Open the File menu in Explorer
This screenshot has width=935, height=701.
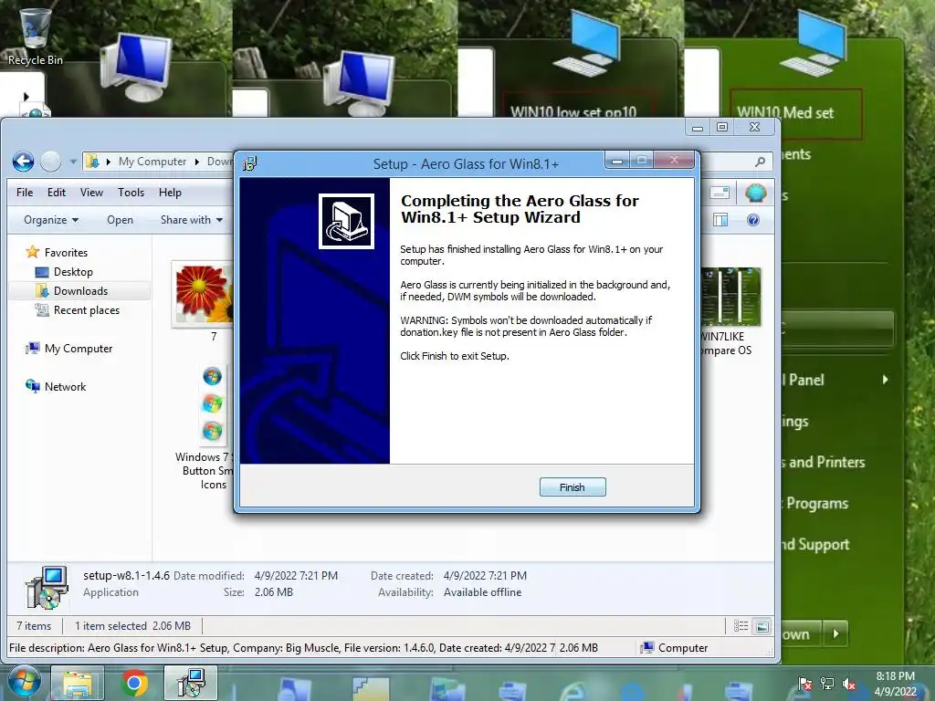pos(25,193)
